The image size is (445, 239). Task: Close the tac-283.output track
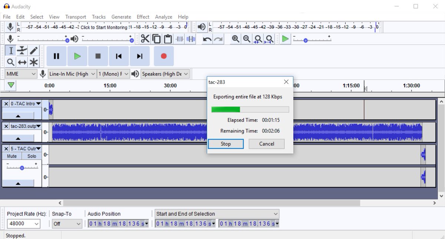click(6, 126)
